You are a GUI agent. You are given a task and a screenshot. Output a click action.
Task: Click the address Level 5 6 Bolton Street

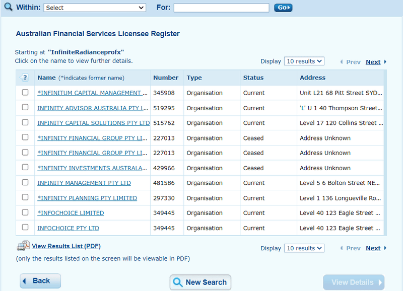point(340,183)
